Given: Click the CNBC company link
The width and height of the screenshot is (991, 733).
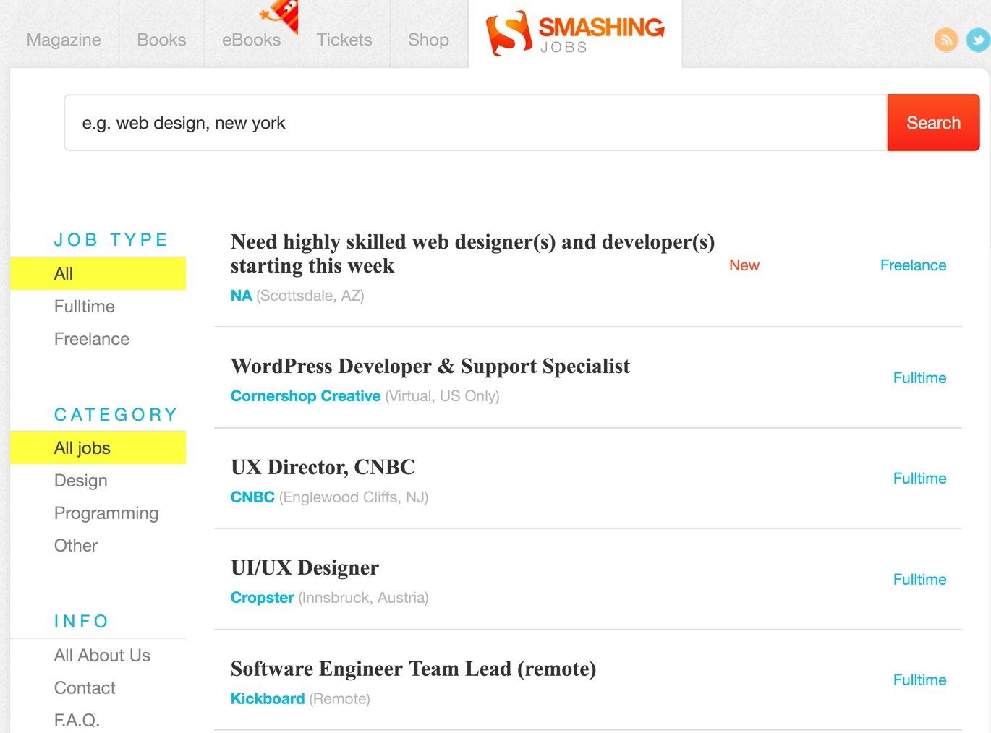Looking at the screenshot, I should tap(252, 497).
